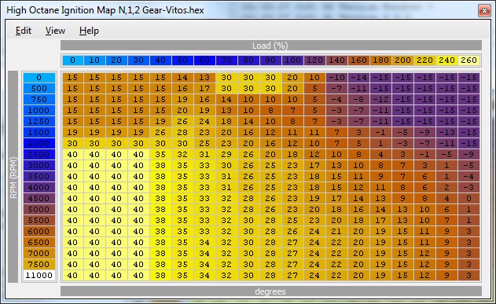Image resolution: width=496 pixels, height=304 pixels.
Task: Click the 16 cell at RPM 5000, Load 160
Action: (x=358, y=209)
